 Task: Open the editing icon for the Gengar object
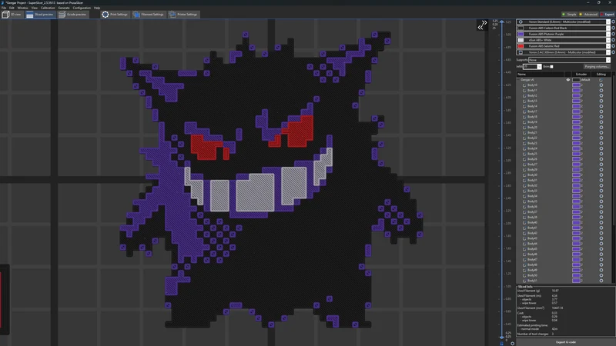pyautogui.click(x=601, y=80)
